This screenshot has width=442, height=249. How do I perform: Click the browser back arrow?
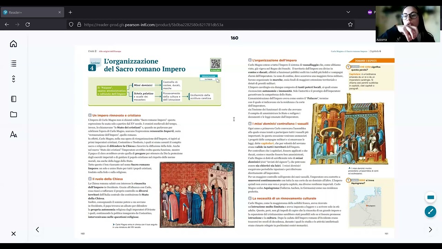(x=7, y=25)
